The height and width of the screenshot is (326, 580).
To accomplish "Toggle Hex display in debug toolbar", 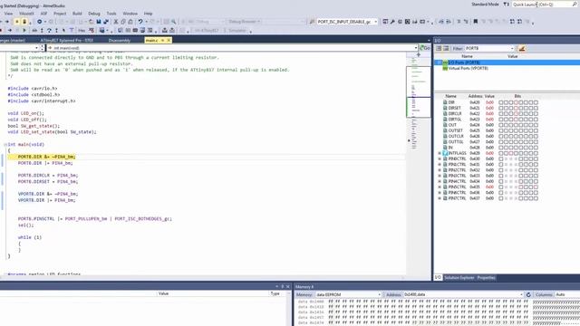I will pyautogui.click(x=82, y=30).
